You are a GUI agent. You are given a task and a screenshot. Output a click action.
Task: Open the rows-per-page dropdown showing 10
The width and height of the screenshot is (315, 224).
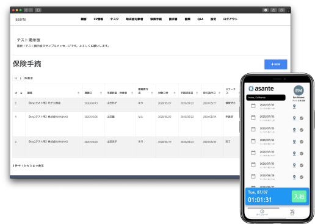[18, 78]
